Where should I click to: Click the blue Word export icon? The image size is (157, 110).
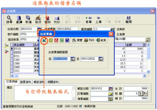click(67, 40)
